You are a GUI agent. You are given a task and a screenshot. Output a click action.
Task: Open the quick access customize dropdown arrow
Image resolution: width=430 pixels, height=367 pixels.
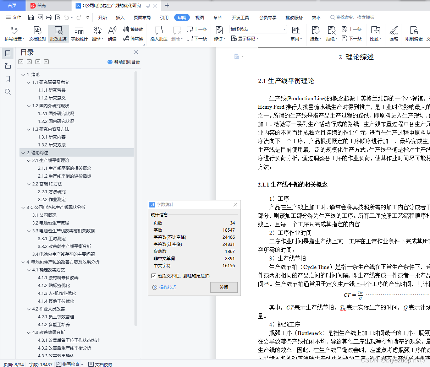pyautogui.click(x=88, y=17)
